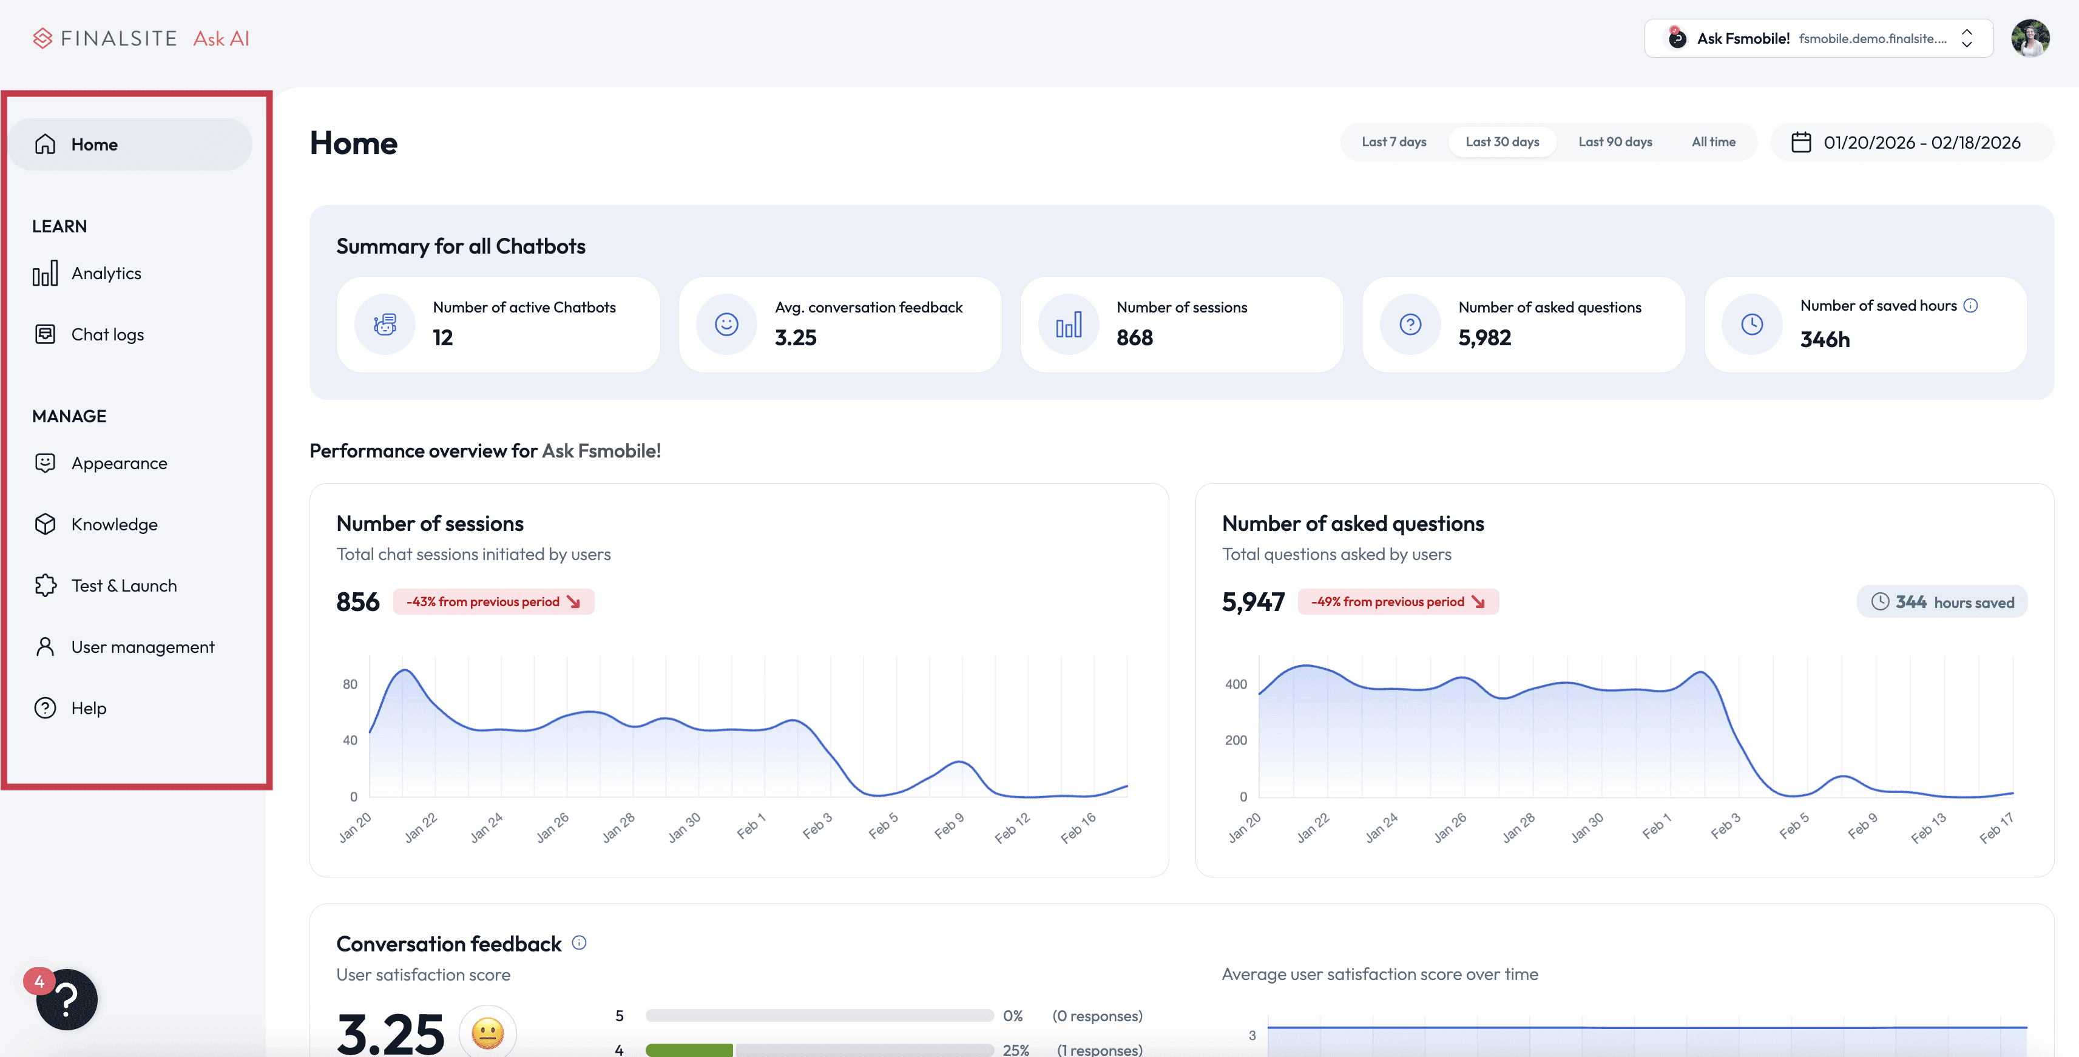Select the Last 30 days tab
The width and height of the screenshot is (2079, 1057).
[x=1502, y=142]
